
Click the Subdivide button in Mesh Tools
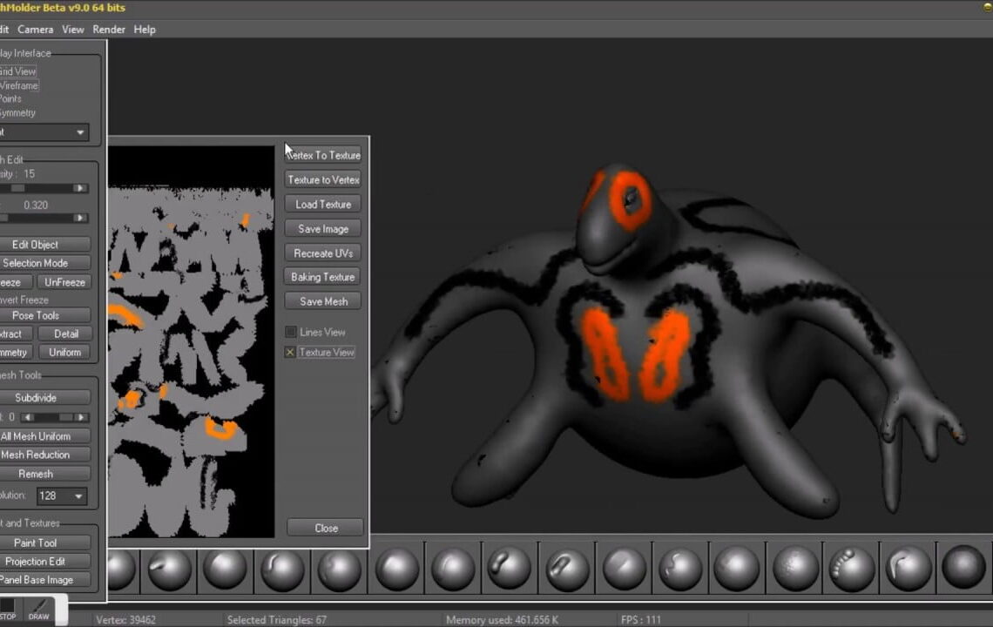tap(45, 398)
